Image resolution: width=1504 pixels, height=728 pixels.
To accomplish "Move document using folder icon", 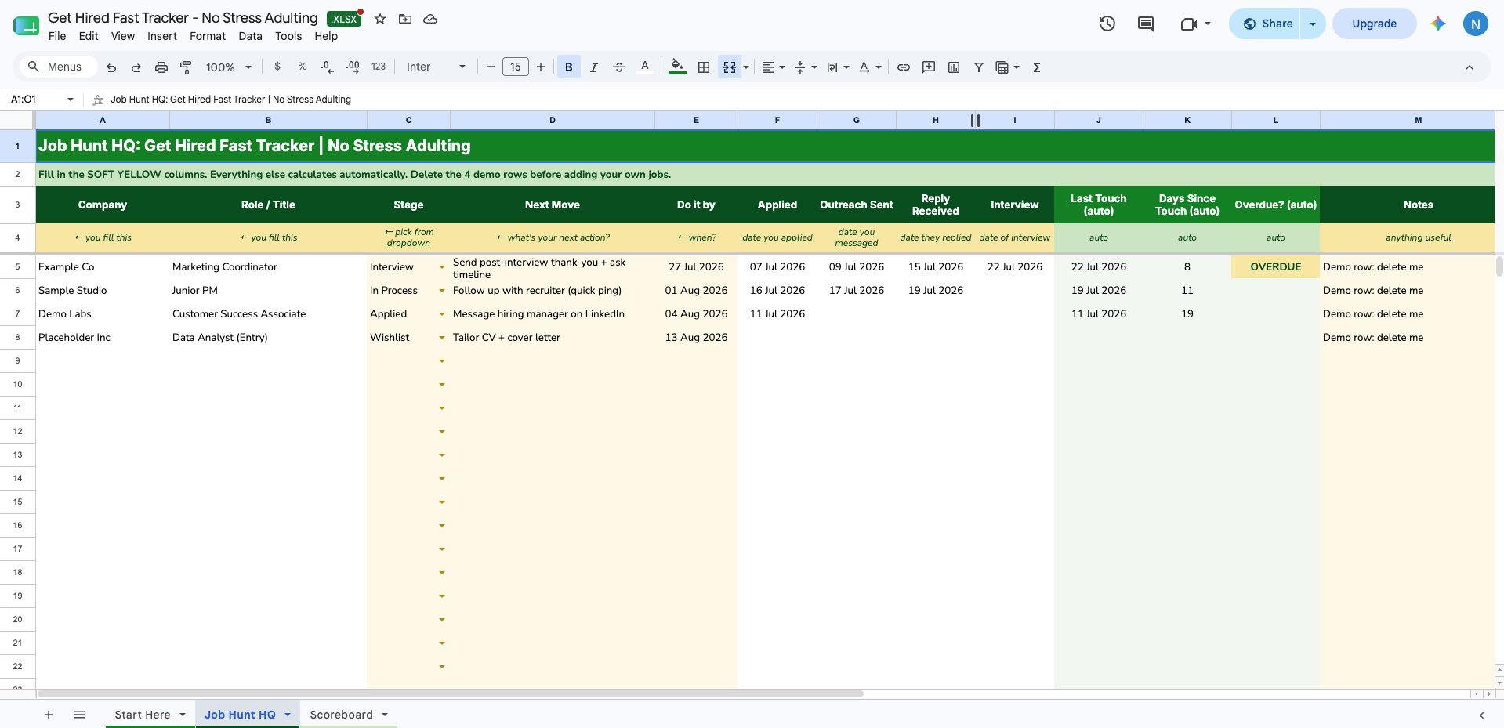I will point(405,19).
